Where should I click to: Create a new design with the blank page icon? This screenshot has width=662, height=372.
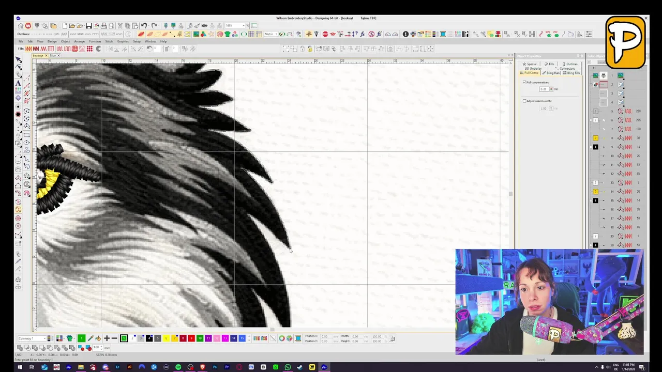pos(65,25)
